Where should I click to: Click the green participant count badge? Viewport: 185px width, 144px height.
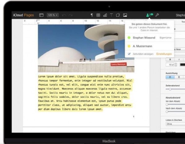click(152, 14)
